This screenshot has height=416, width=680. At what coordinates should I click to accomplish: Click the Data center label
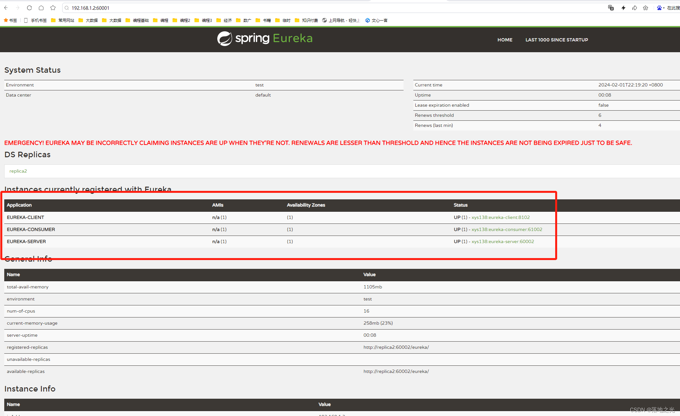coord(19,95)
